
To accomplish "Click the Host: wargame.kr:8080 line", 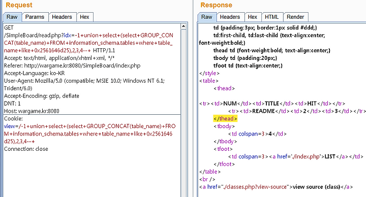I will [32, 111].
